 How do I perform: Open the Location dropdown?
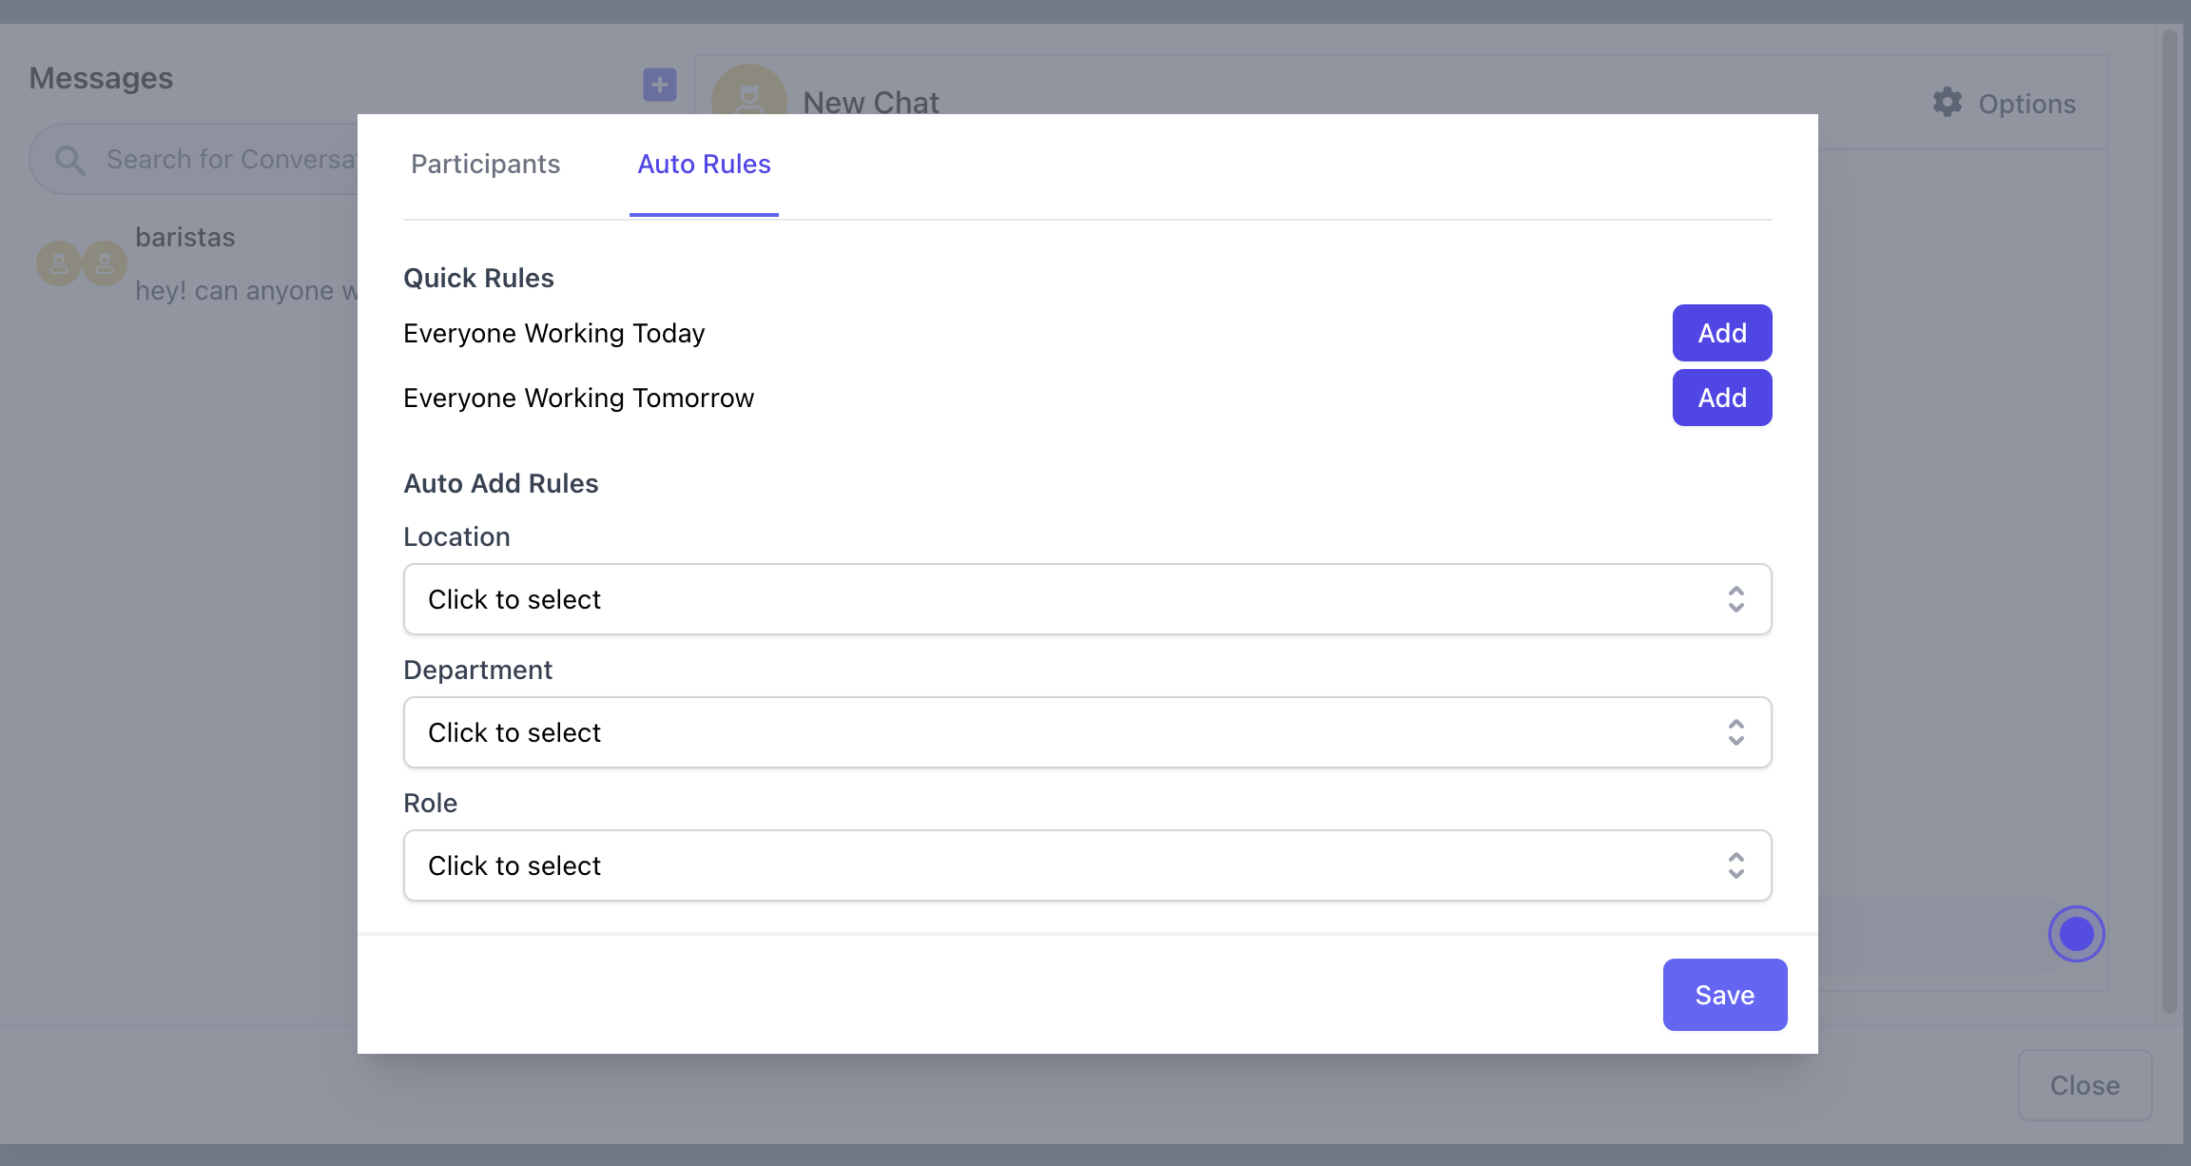tap(1086, 599)
